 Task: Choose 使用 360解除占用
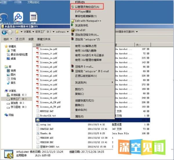pyautogui.click(x=86, y=46)
